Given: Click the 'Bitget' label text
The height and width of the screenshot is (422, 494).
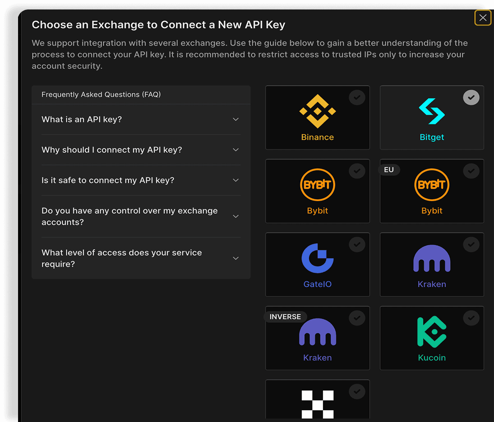Looking at the screenshot, I should (x=432, y=137).
